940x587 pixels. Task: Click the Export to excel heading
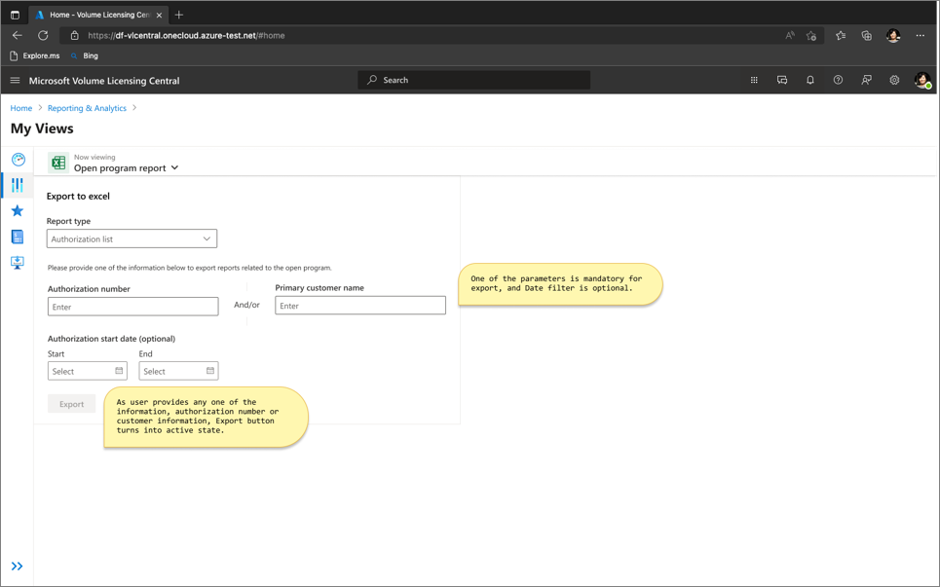tap(78, 196)
